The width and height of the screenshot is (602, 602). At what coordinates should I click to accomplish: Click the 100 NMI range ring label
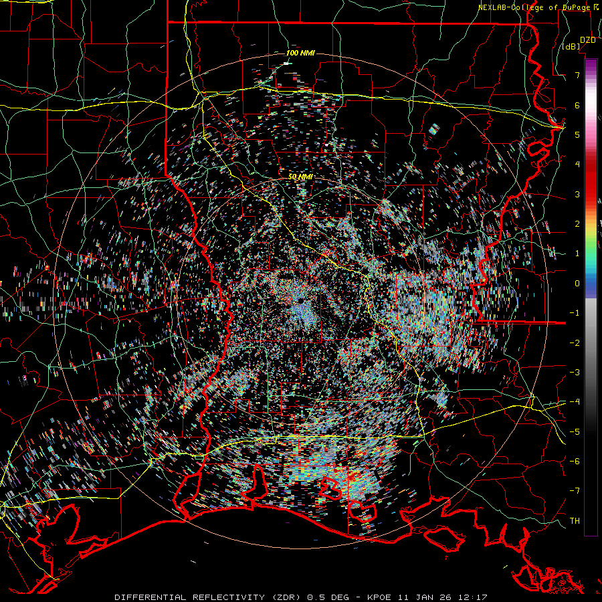tap(300, 53)
